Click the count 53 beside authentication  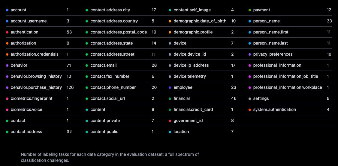tap(69, 32)
